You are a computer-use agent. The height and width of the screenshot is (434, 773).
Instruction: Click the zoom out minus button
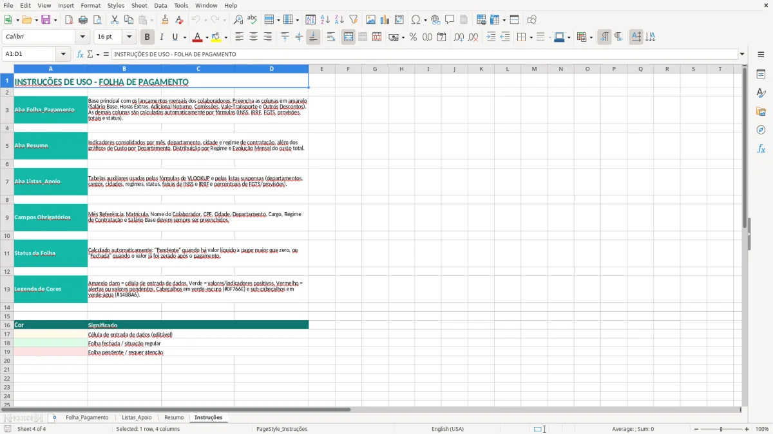(x=696, y=429)
